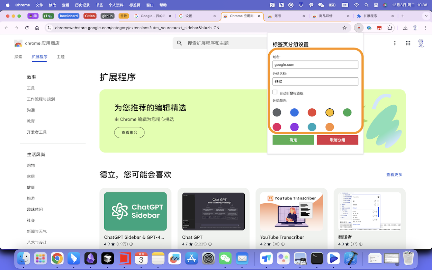Open the Google apps grid on the Web Store

(408, 43)
